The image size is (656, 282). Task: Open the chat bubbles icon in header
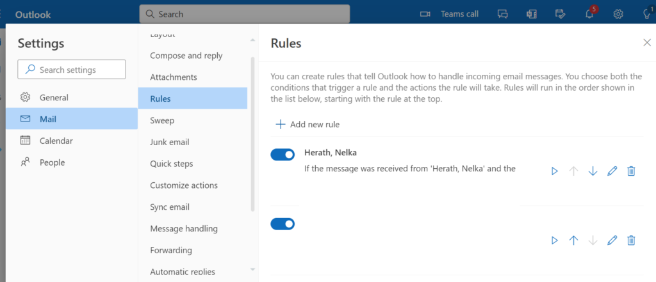tap(502, 14)
